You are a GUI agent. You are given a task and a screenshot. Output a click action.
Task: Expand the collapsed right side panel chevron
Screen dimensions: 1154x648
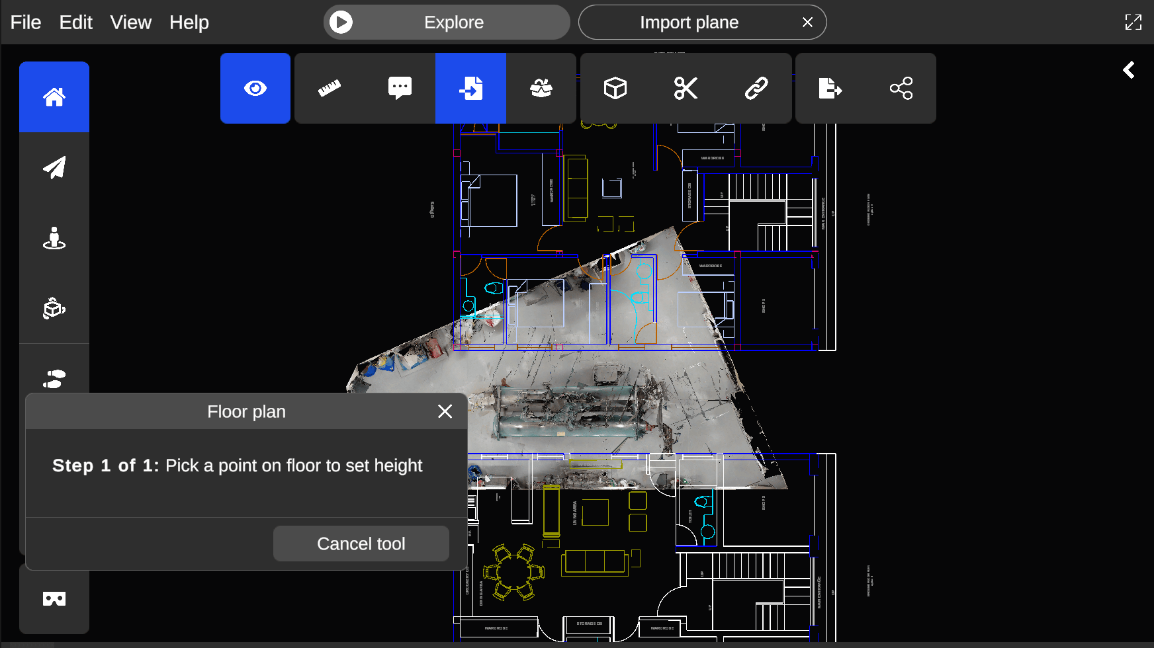(x=1129, y=70)
